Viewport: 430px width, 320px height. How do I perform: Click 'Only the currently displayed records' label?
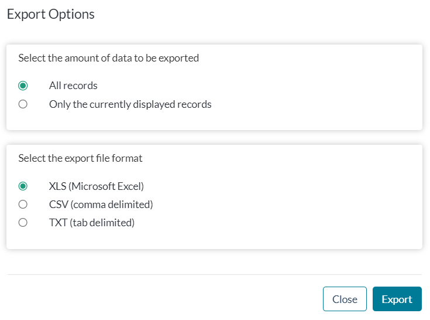point(130,104)
